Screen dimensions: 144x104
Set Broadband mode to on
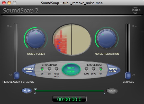point(49,69)
